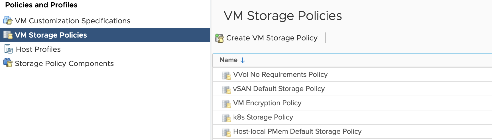Click the VVol No Requirements Policy icon
The image size is (492, 140).
(226, 75)
